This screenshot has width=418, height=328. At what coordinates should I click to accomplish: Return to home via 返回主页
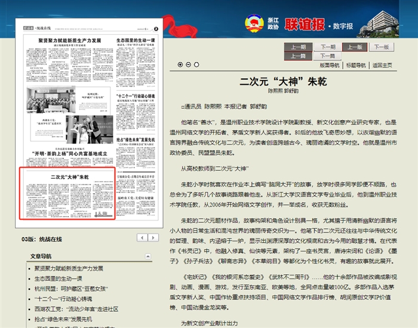(382, 65)
